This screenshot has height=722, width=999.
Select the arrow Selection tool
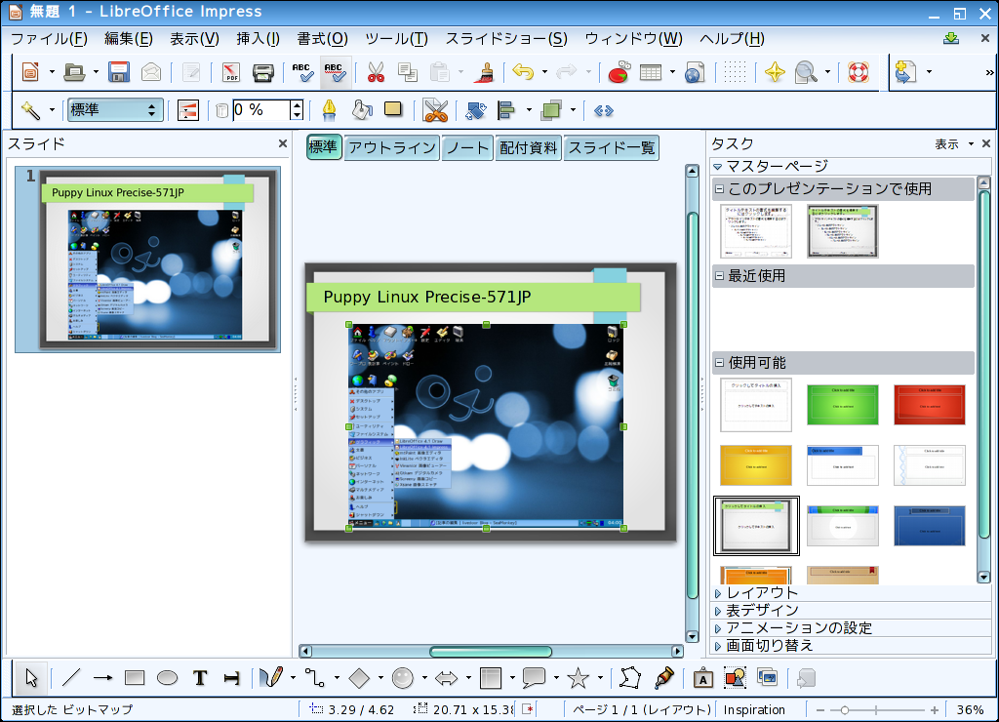coord(31,678)
